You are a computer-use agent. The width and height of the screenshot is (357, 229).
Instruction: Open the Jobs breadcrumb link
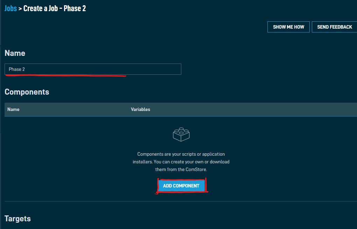pos(11,8)
